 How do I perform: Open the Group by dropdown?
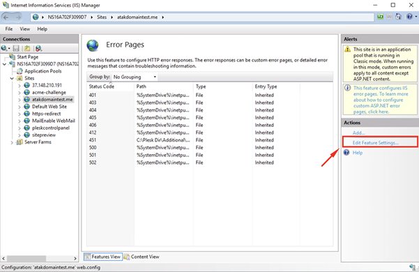135,77
